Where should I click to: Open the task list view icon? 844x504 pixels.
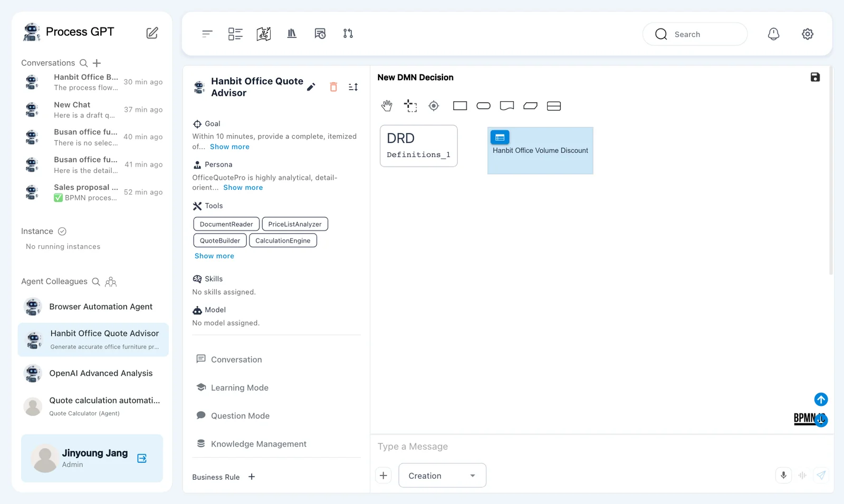pyautogui.click(x=235, y=34)
